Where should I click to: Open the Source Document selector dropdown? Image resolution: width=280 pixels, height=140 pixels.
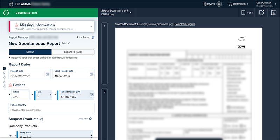point(131,13)
